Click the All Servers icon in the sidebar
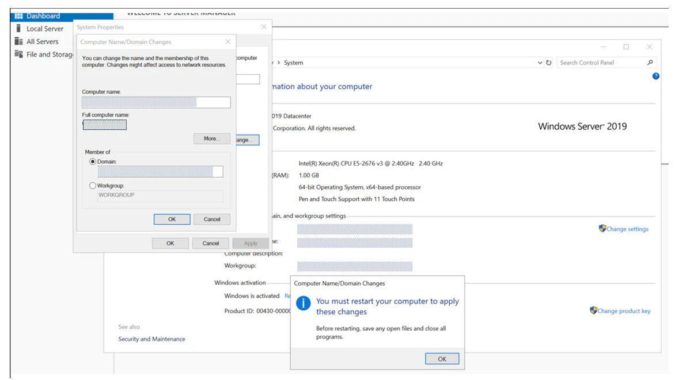This screenshot has height=380, width=675. pyautogui.click(x=18, y=41)
